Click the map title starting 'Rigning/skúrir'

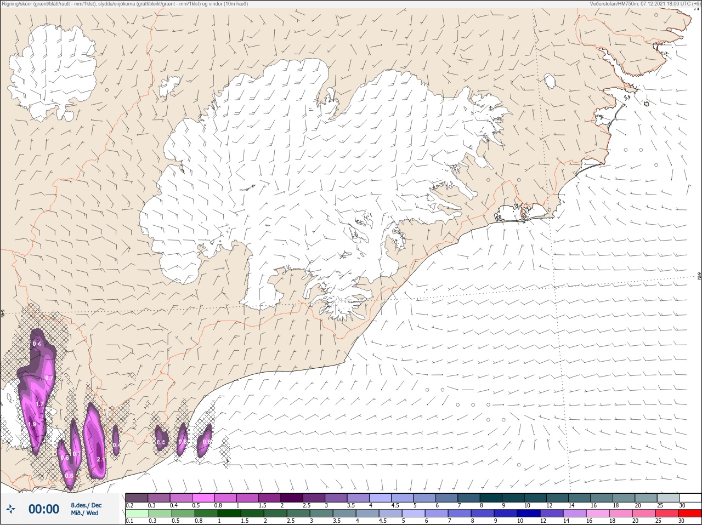click(125, 4)
